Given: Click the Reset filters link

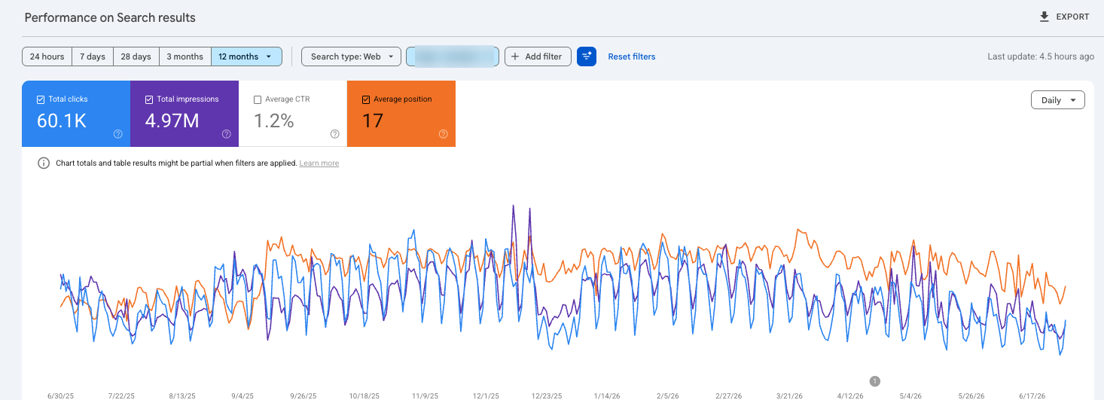Looking at the screenshot, I should coord(632,56).
